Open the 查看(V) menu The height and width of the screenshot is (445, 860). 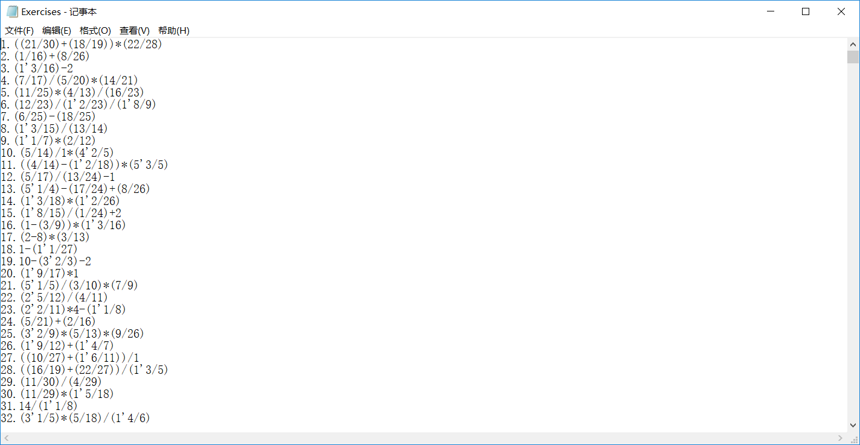[x=135, y=30]
